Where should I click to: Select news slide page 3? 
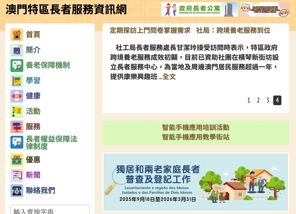click(x=268, y=100)
